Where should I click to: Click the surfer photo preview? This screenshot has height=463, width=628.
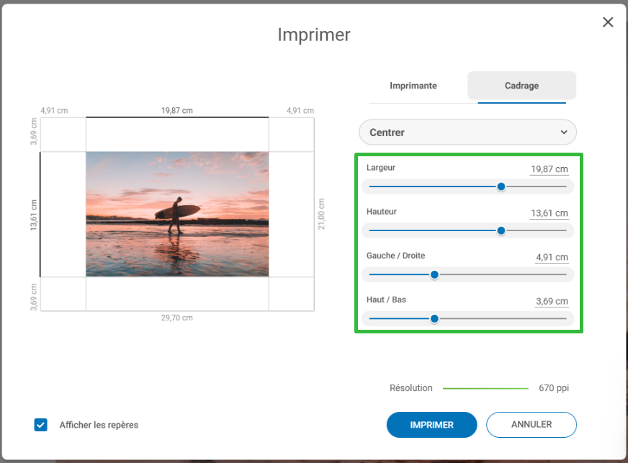click(177, 214)
